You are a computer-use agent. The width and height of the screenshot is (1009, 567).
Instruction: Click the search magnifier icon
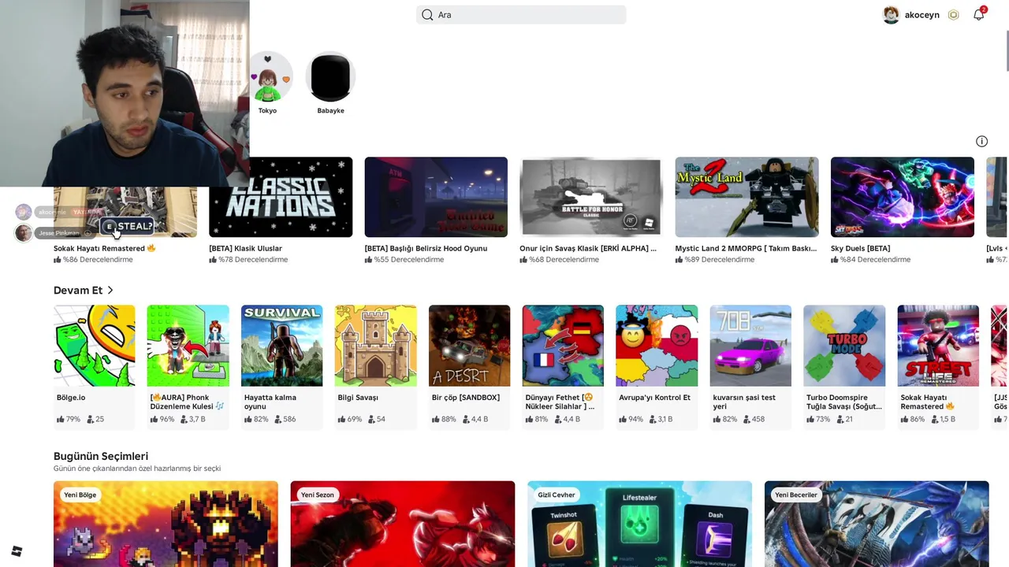(427, 15)
